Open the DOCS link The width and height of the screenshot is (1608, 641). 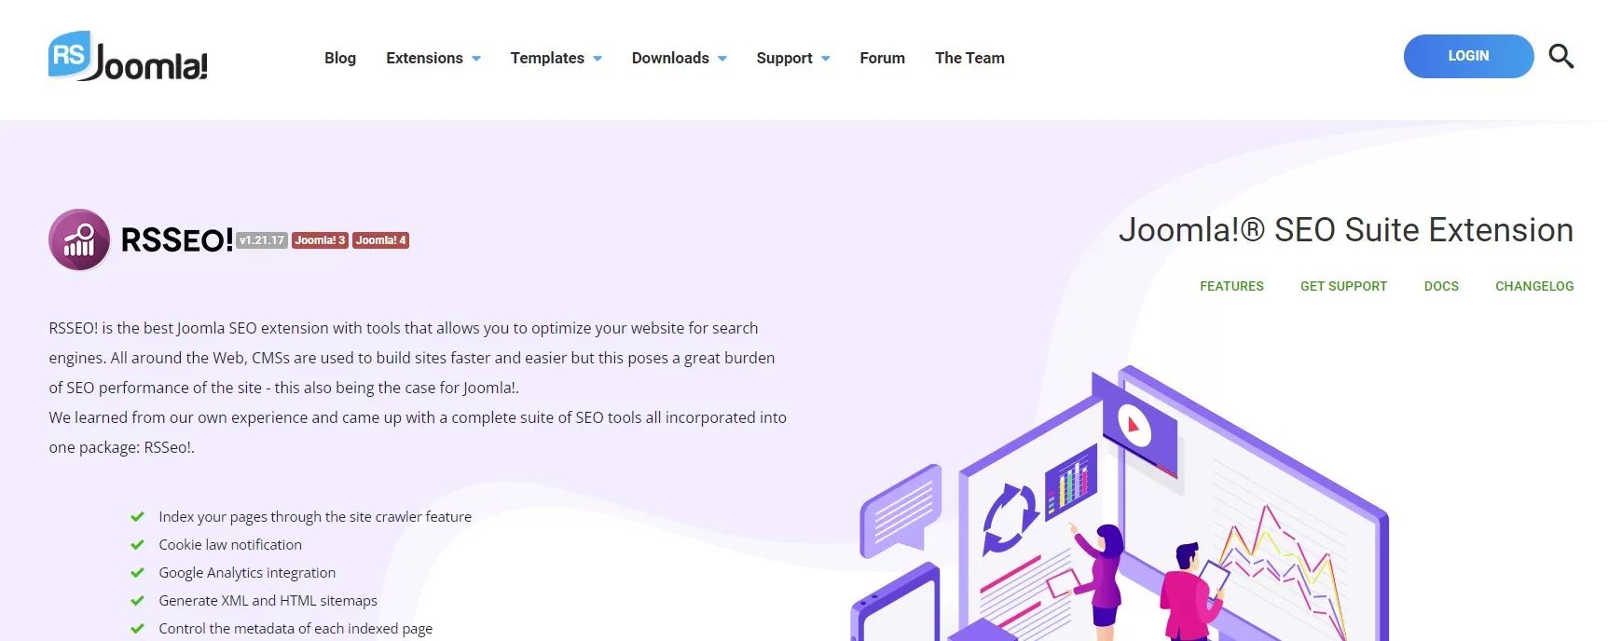coord(1441,286)
